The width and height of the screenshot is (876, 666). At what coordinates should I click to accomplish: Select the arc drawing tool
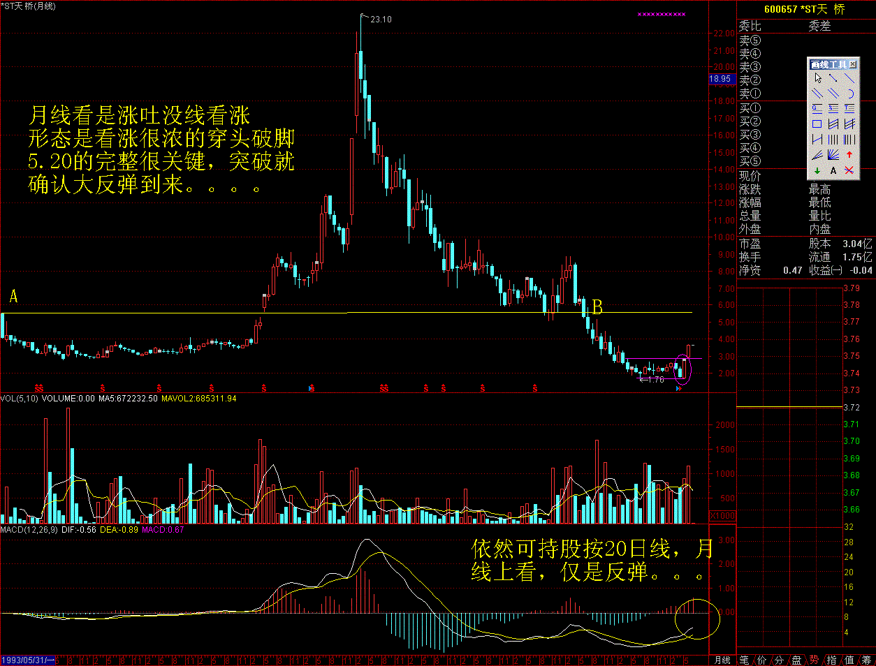(849, 94)
